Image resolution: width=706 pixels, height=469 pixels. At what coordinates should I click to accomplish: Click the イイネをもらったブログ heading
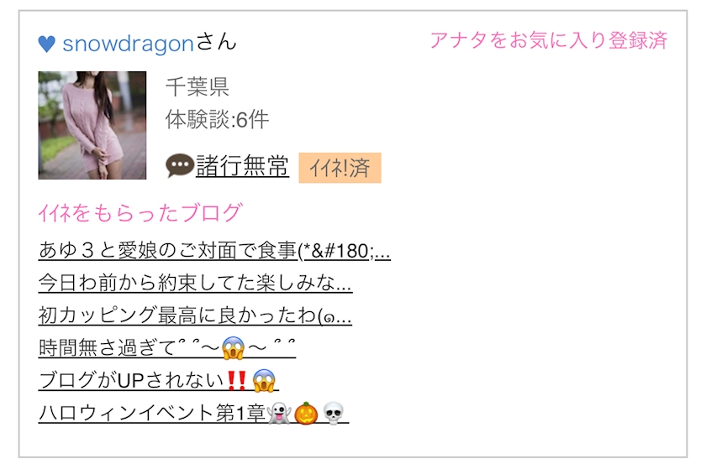pyautogui.click(x=140, y=213)
